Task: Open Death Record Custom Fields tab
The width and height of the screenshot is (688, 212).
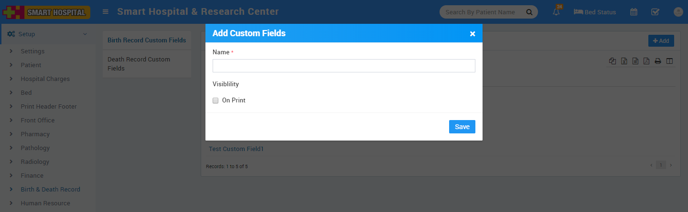Action: 139,64
